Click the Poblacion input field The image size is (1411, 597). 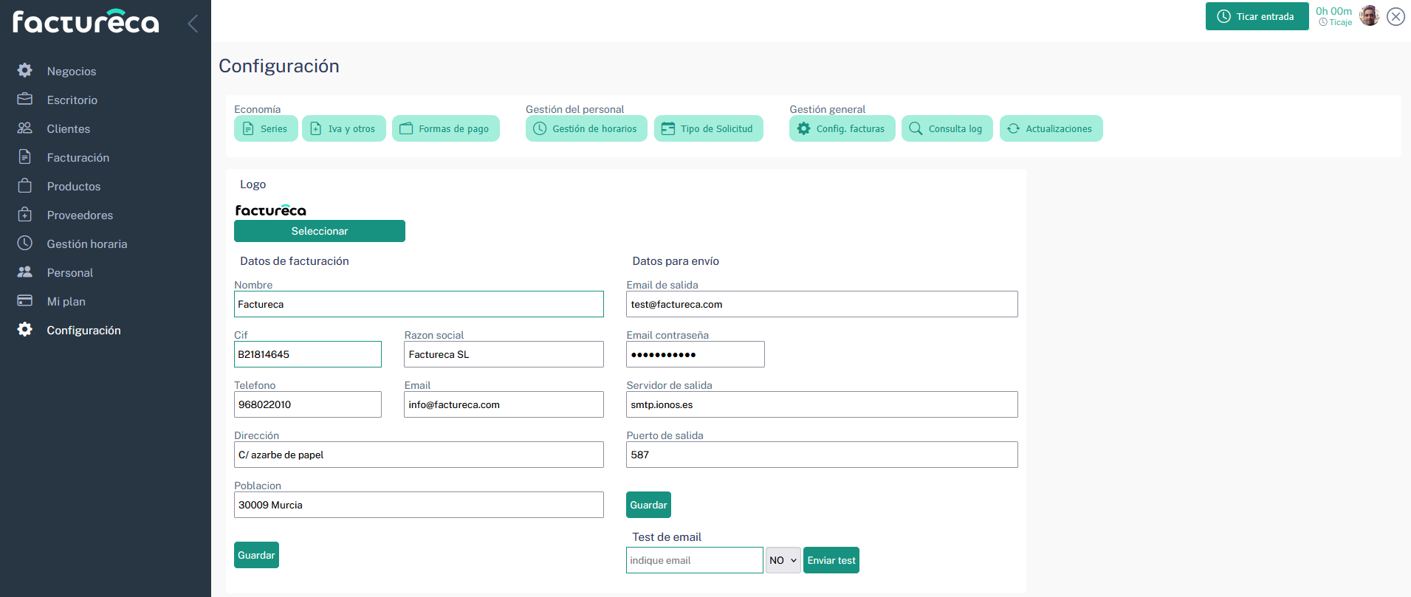pyautogui.click(x=419, y=505)
